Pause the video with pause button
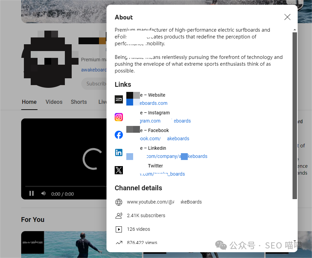The width and height of the screenshot is (312, 258). click(x=31, y=193)
